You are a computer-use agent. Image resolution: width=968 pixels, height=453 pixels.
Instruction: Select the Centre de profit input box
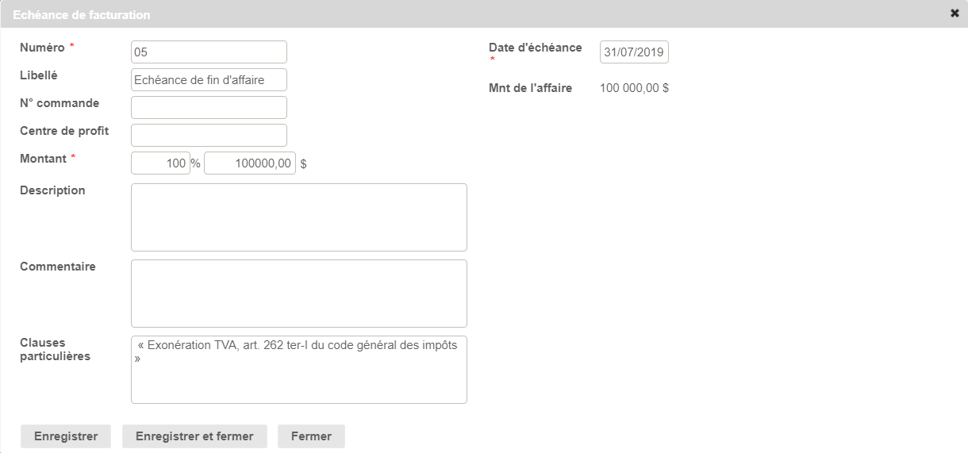coord(209,136)
